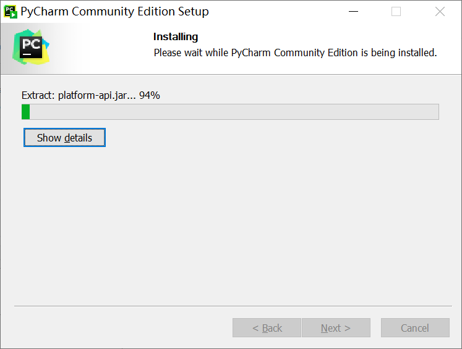
Task: Click the large PC PyCharm logo
Action: [31, 47]
